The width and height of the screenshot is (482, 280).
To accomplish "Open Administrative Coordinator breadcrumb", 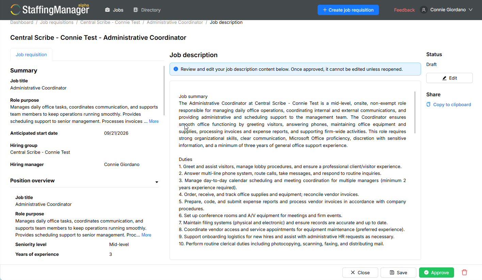I will coord(175,22).
